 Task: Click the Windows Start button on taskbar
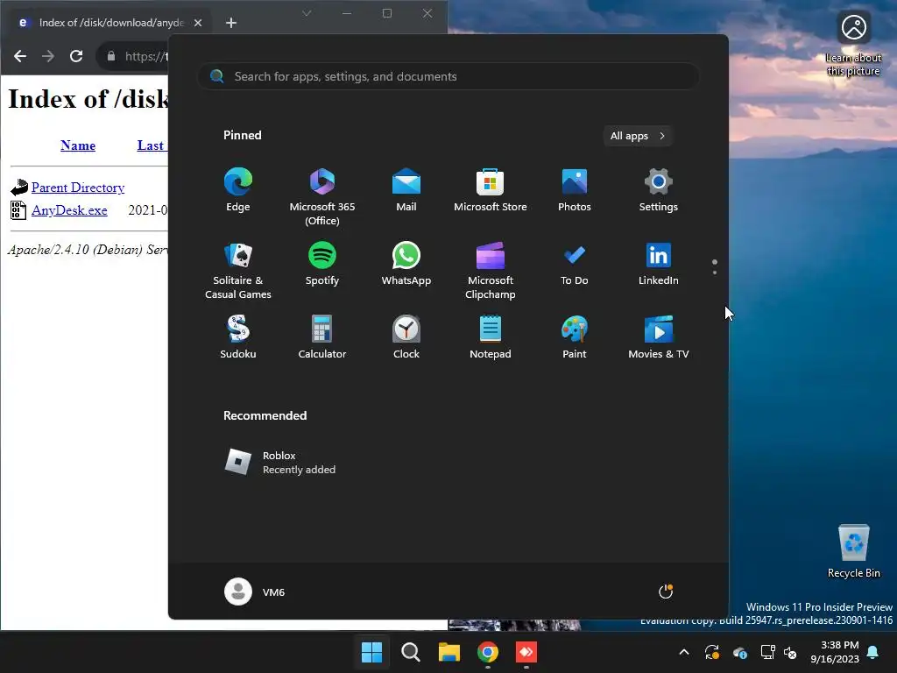(371, 652)
